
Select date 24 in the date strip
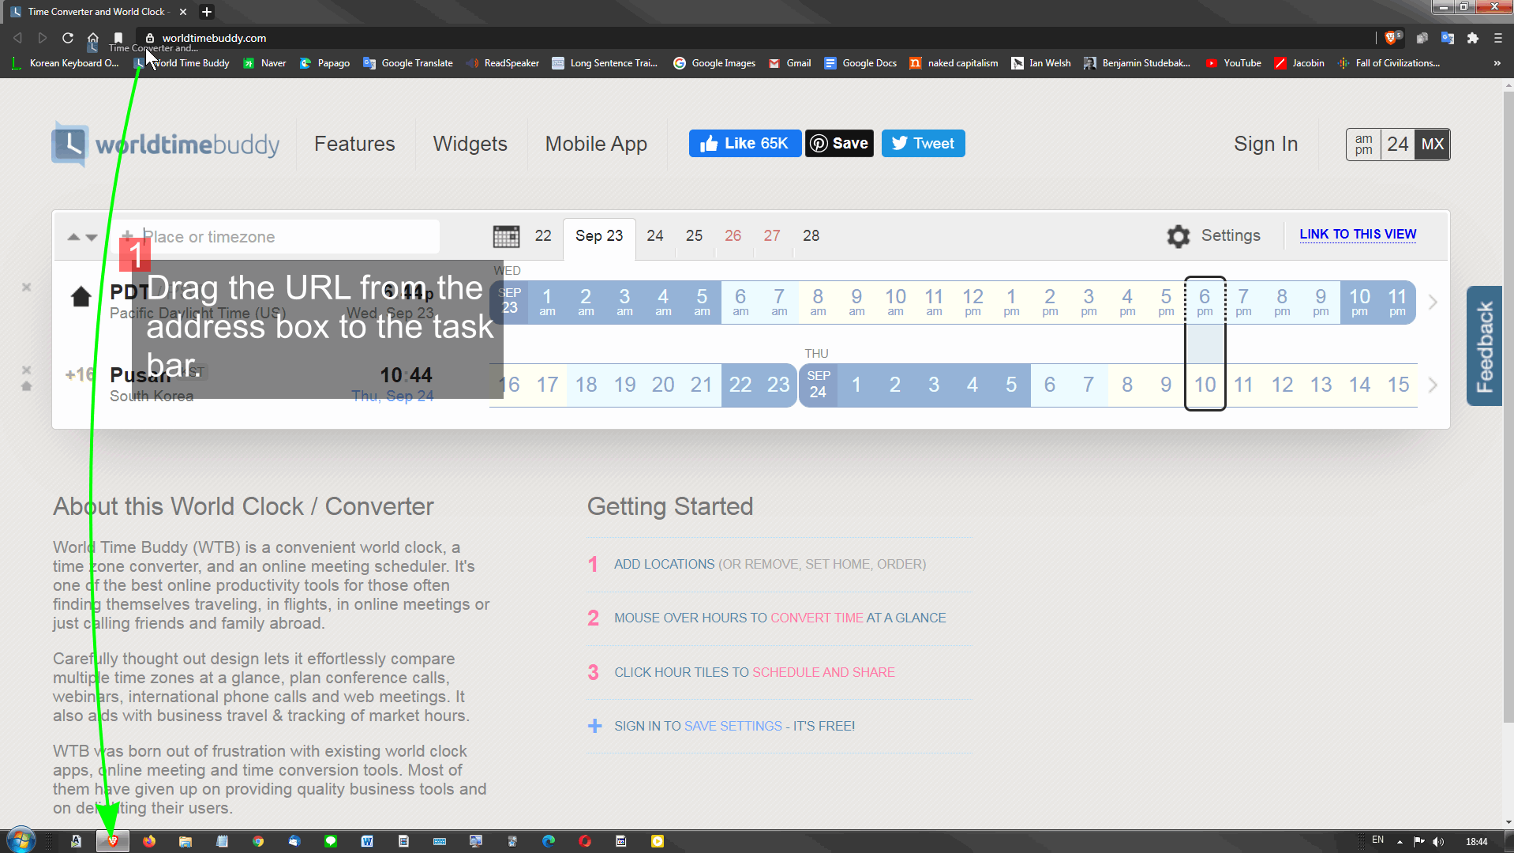coord(655,236)
